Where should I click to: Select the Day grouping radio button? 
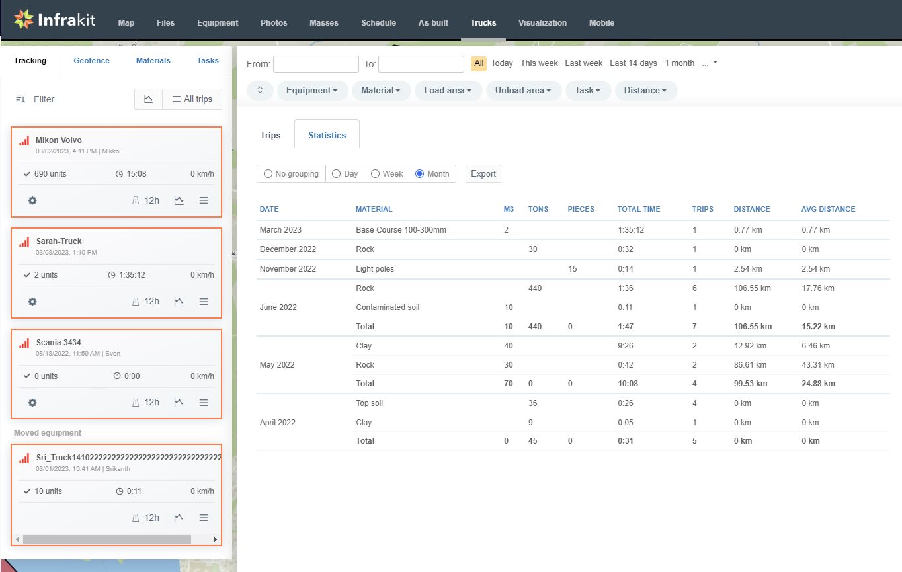coord(337,174)
